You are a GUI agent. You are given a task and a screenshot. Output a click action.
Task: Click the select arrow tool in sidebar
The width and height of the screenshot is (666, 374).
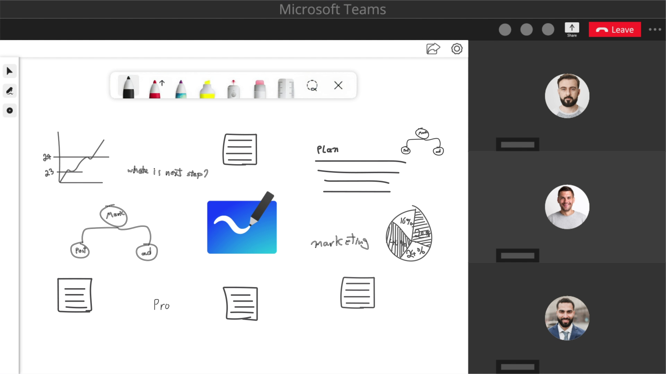pos(10,71)
